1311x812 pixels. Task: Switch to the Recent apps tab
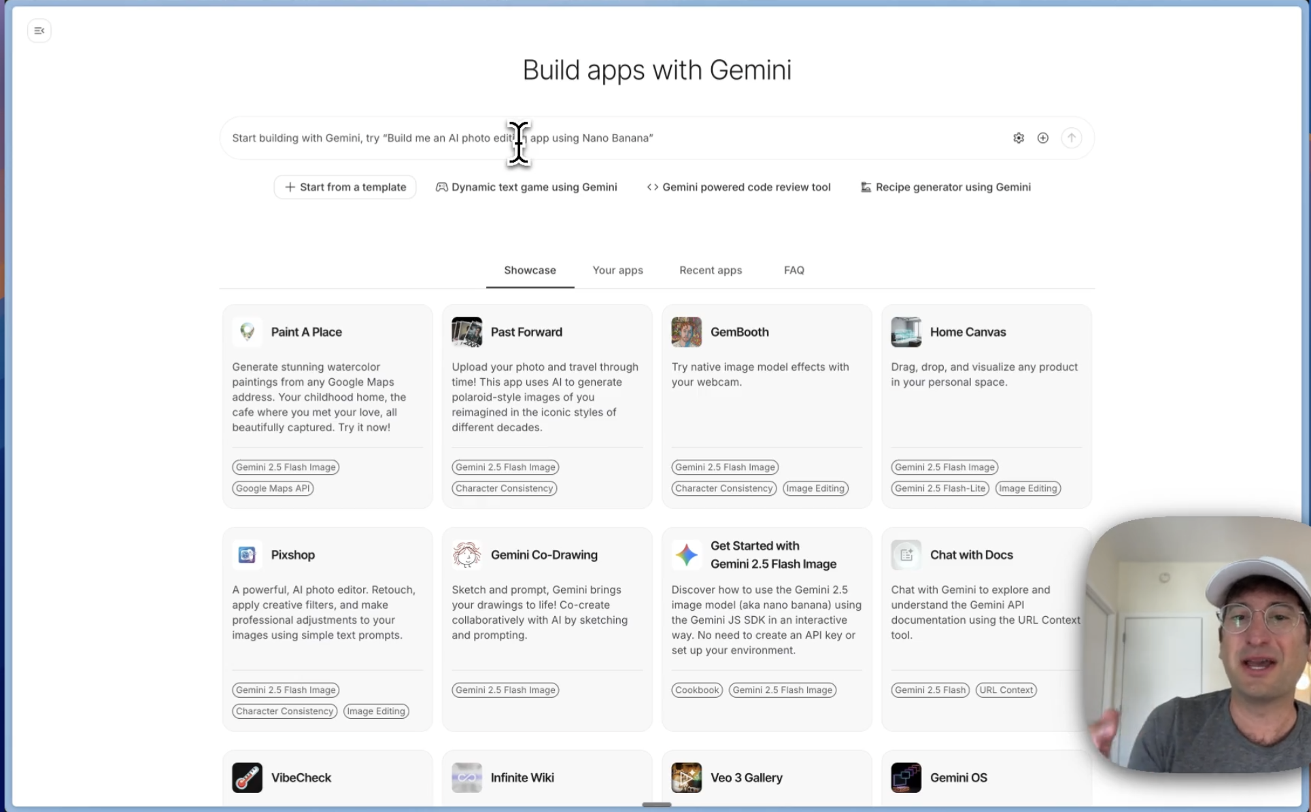[711, 270]
